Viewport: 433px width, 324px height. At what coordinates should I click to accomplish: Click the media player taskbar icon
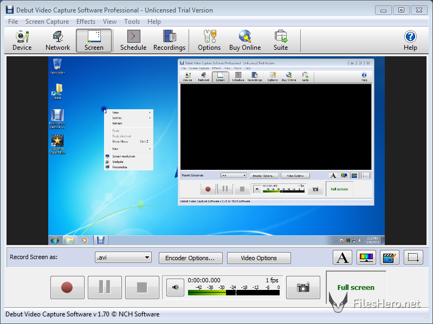(85, 240)
